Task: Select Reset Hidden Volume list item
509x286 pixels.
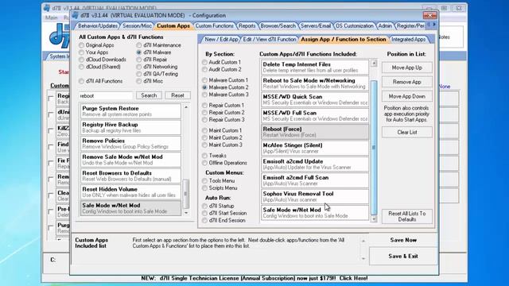Action: [x=130, y=192]
